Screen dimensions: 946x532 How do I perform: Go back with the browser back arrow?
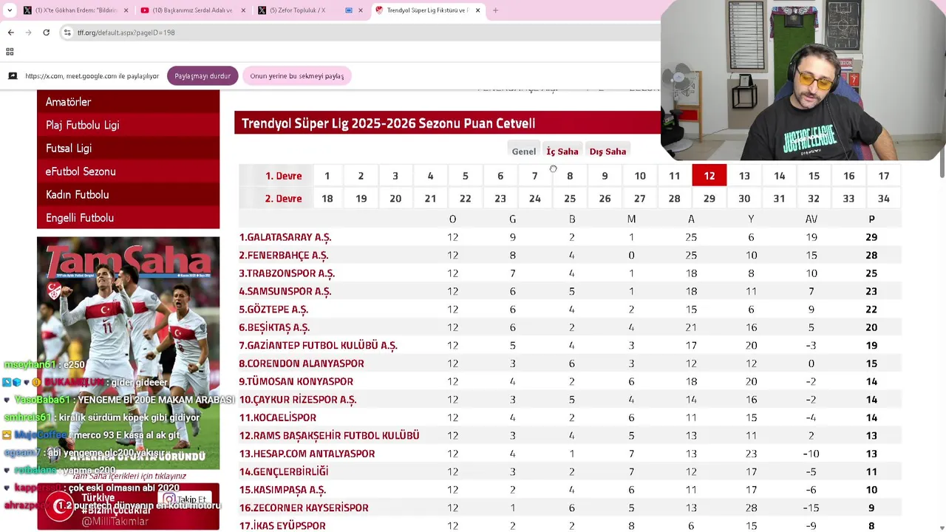pyautogui.click(x=10, y=33)
